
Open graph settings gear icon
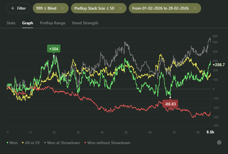pyautogui.click(x=219, y=143)
